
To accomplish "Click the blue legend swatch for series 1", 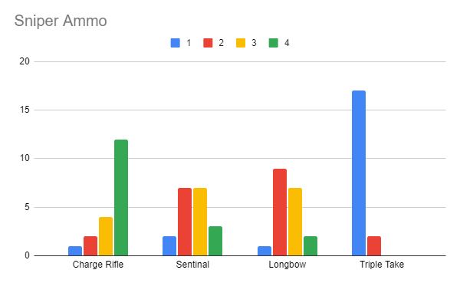I will point(175,43).
